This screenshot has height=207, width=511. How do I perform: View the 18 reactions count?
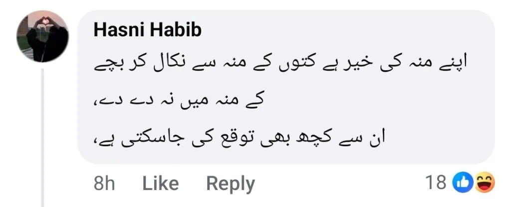(x=436, y=183)
